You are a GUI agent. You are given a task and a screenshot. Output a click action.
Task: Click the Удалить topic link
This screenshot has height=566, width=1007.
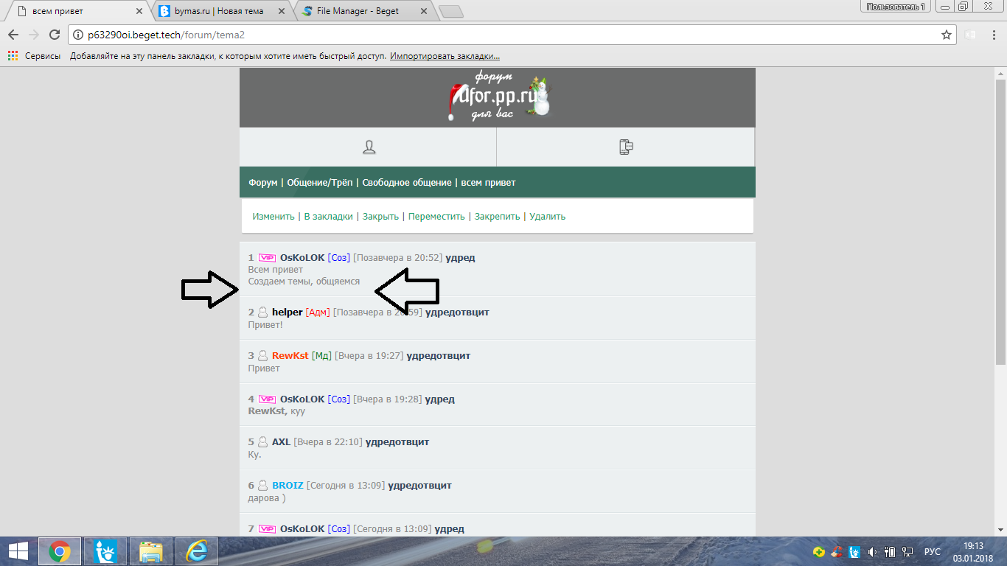pos(547,217)
